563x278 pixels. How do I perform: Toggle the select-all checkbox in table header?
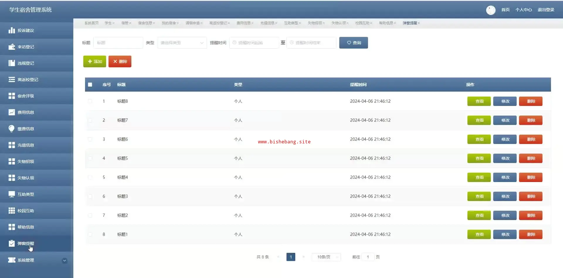point(90,85)
